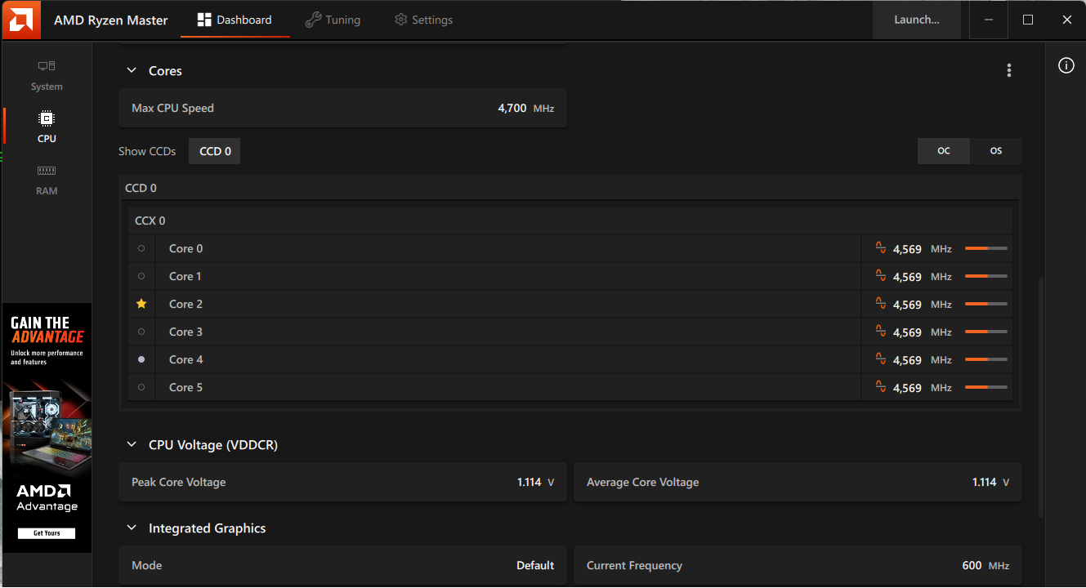1086x588 pixels.
Task: Select the Core 4 row label
Action: 186,359
